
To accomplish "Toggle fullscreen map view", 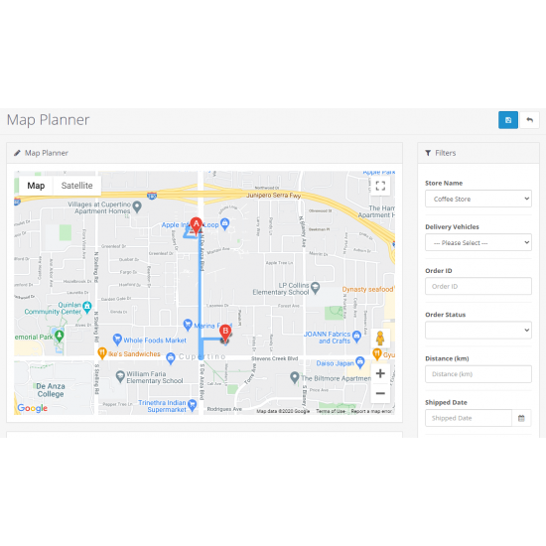I will [x=380, y=186].
